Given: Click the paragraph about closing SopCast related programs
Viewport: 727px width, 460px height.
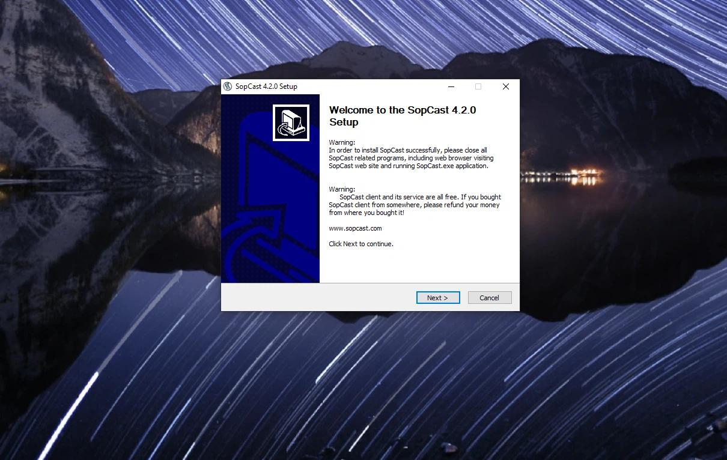Looking at the screenshot, I should click(411, 158).
